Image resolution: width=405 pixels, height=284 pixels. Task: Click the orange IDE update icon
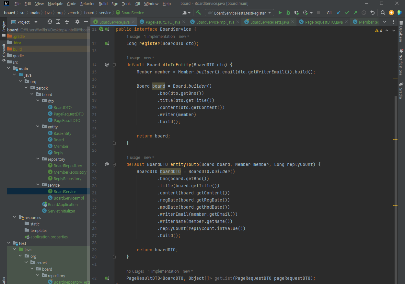pos(391,13)
